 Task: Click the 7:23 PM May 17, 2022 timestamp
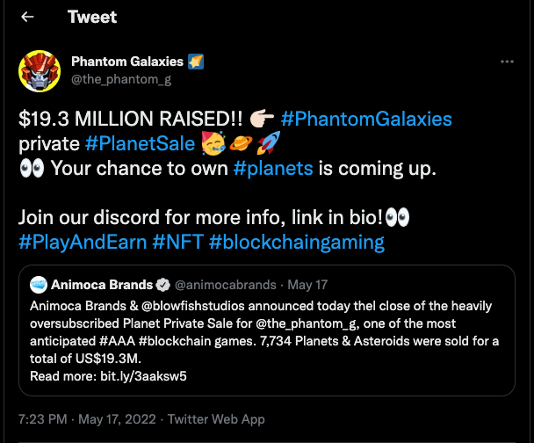pos(87,419)
